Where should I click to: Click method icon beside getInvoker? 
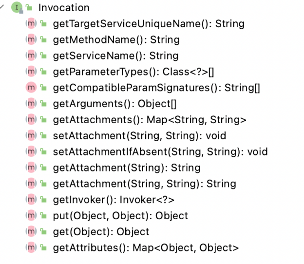point(31,199)
